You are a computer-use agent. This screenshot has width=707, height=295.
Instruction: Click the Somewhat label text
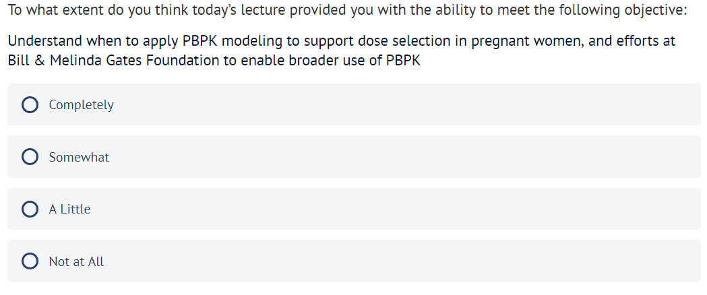[x=79, y=158]
